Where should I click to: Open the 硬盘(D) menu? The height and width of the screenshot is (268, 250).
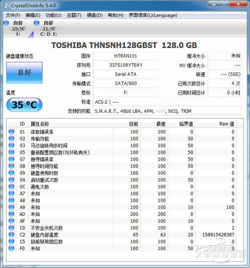[x=94, y=15]
